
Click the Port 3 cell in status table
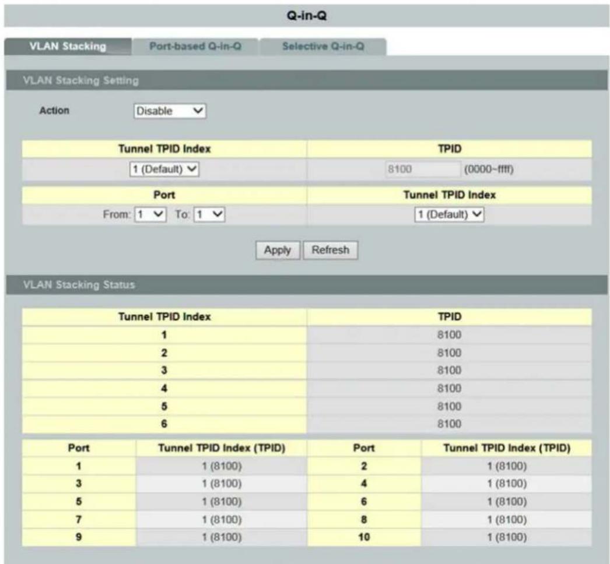[x=79, y=484]
